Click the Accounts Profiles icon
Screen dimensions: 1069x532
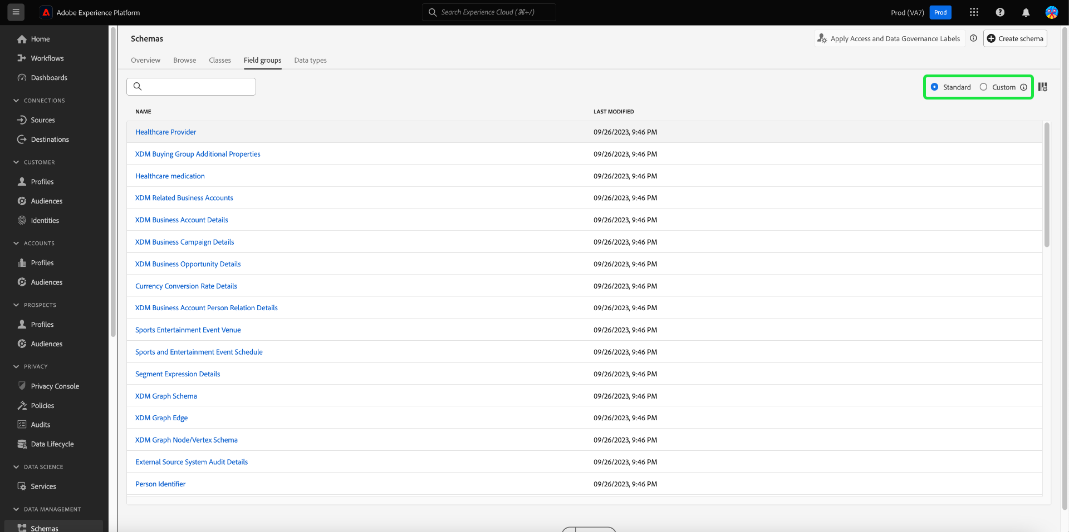click(22, 263)
